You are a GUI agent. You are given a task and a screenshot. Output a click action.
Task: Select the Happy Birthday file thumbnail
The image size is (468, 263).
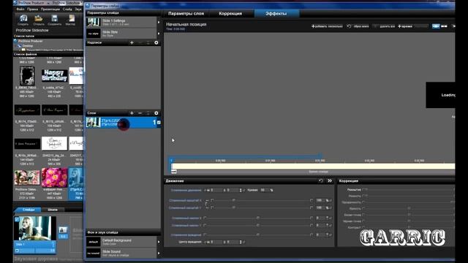54,75
